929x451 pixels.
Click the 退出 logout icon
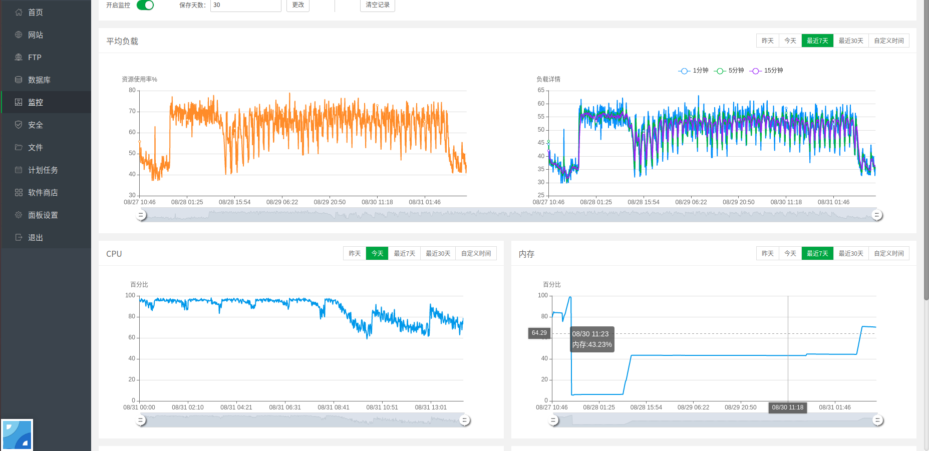click(x=19, y=237)
